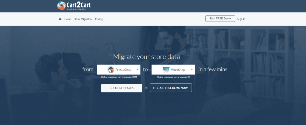Click 'Migrate your store data' heading
This screenshot has height=125, width=306.
click(146, 57)
